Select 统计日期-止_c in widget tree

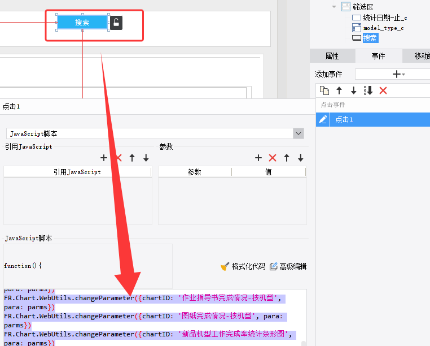pyautogui.click(x=385, y=18)
